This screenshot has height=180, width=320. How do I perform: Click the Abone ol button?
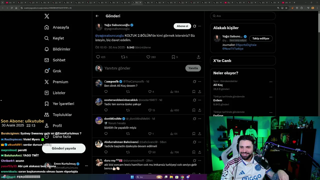point(182,26)
